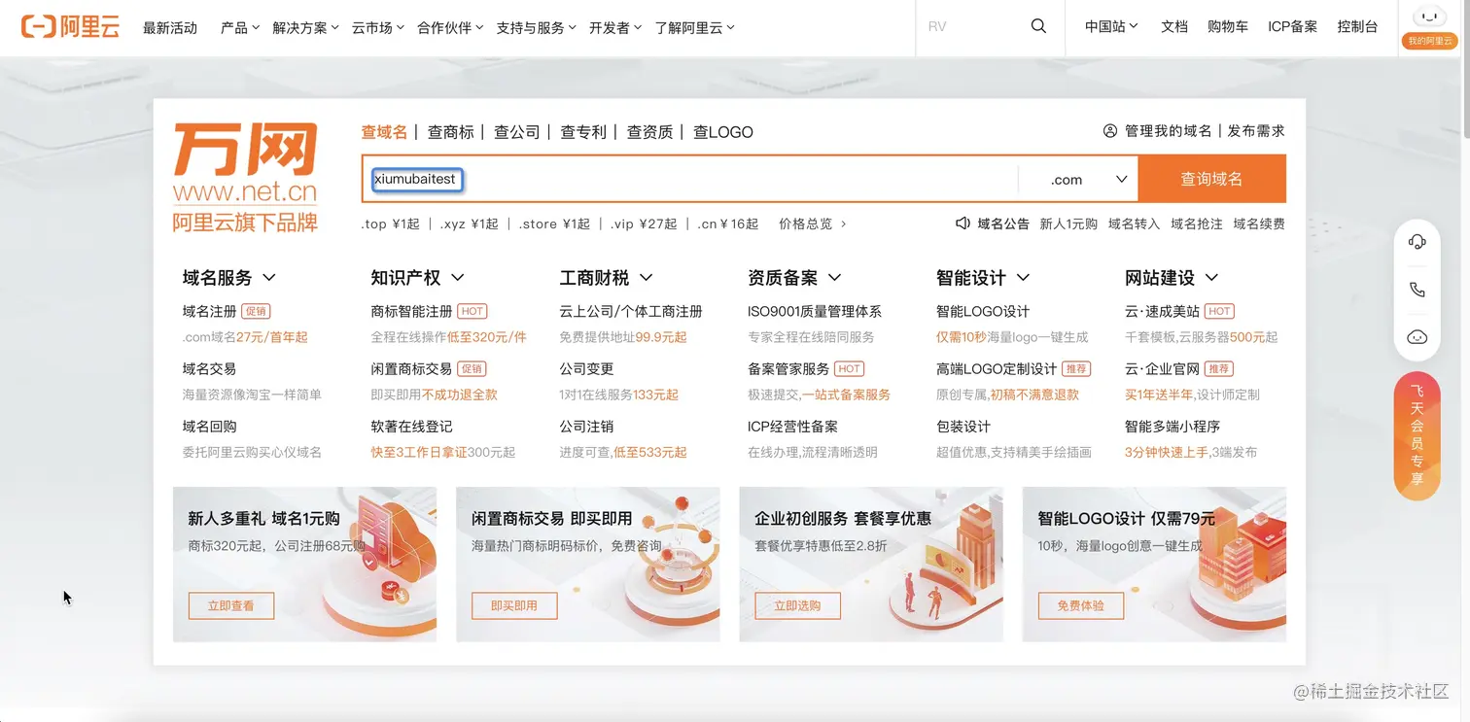
Task: Expand the 域名服务 section chevron
Action: [x=269, y=278]
